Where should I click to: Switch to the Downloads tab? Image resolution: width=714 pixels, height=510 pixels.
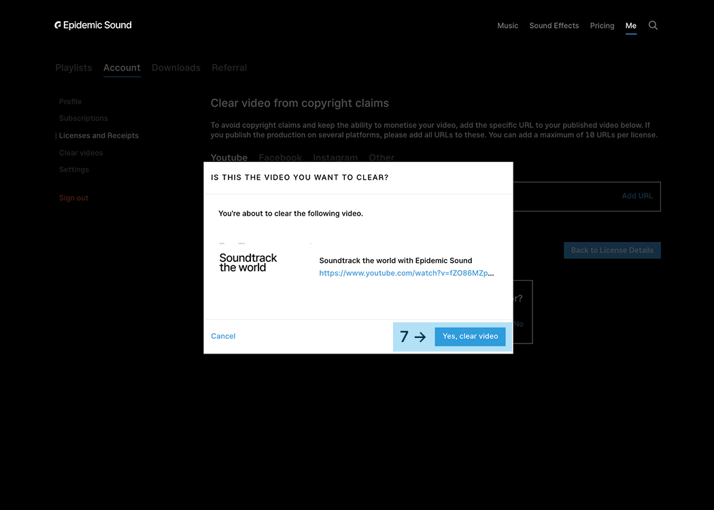[x=175, y=68]
